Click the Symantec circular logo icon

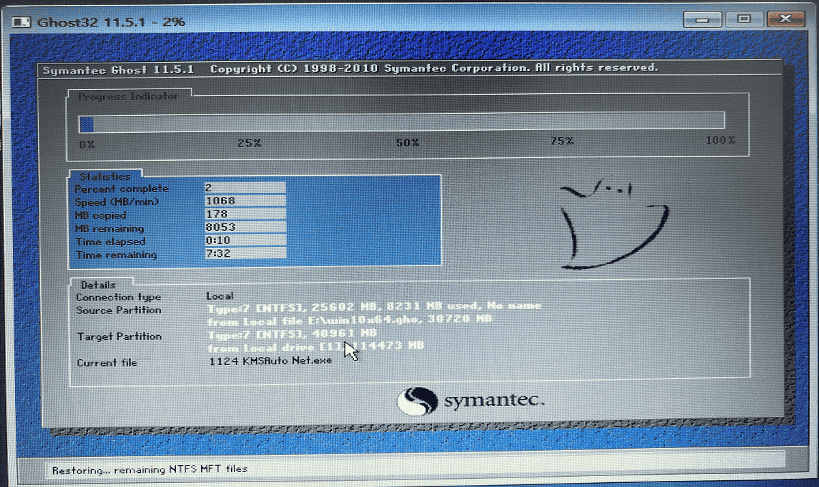(417, 400)
